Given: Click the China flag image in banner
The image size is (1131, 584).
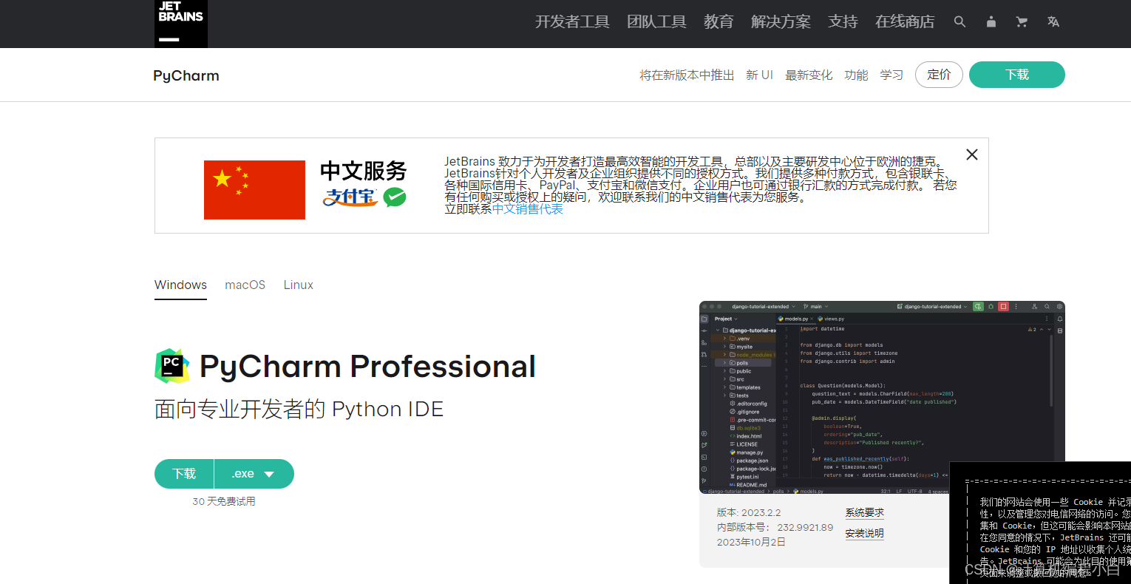Looking at the screenshot, I should tap(254, 190).
